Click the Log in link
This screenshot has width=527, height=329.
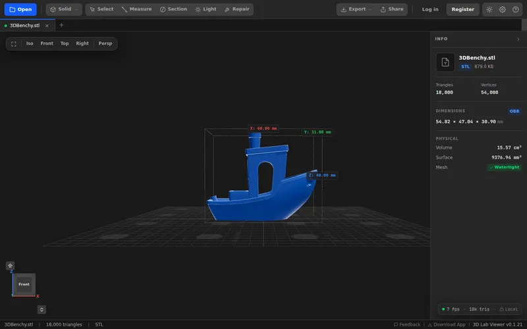(x=430, y=9)
